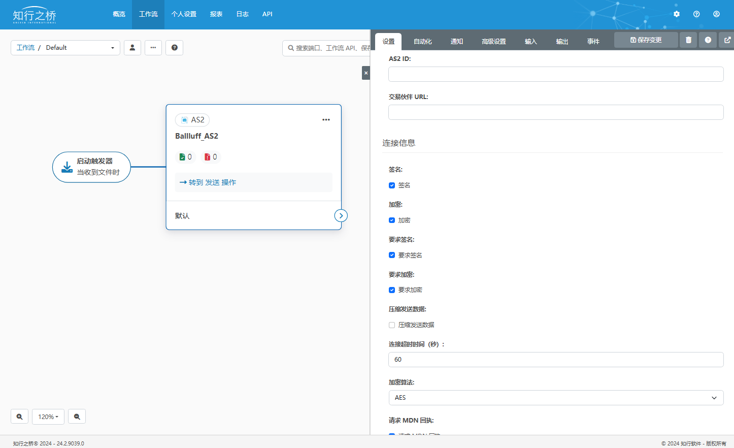Viewport: 734px width, 448px height.
Task: Click the 连接信息 section heading
Action: (399, 143)
